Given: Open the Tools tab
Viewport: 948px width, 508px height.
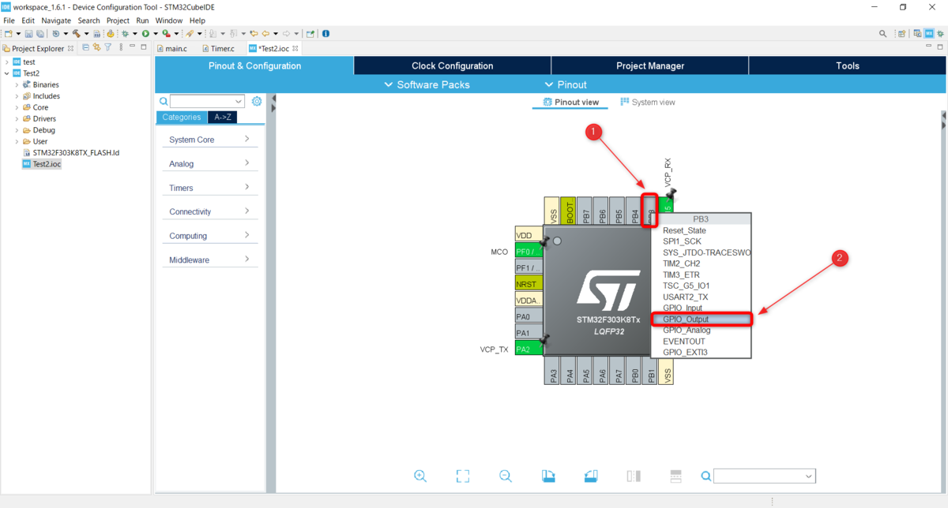Looking at the screenshot, I should tap(848, 66).
